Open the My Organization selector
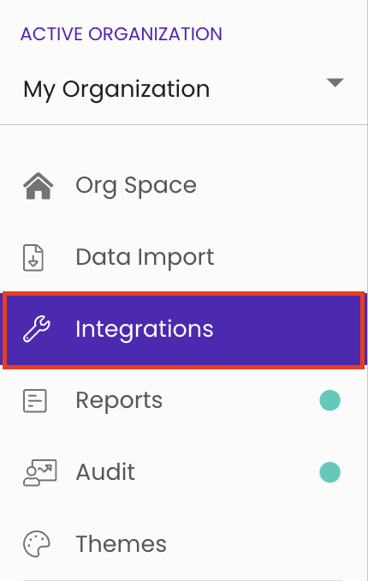The width and height of the screenshot is (368, 581). click(184, 89)
